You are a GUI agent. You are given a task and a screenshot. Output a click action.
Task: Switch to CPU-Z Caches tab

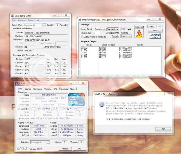tap(28, 89)
